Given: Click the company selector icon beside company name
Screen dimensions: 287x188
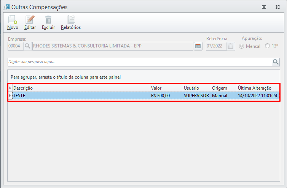Looking at the screenshot, I should [x=198, y=46].
